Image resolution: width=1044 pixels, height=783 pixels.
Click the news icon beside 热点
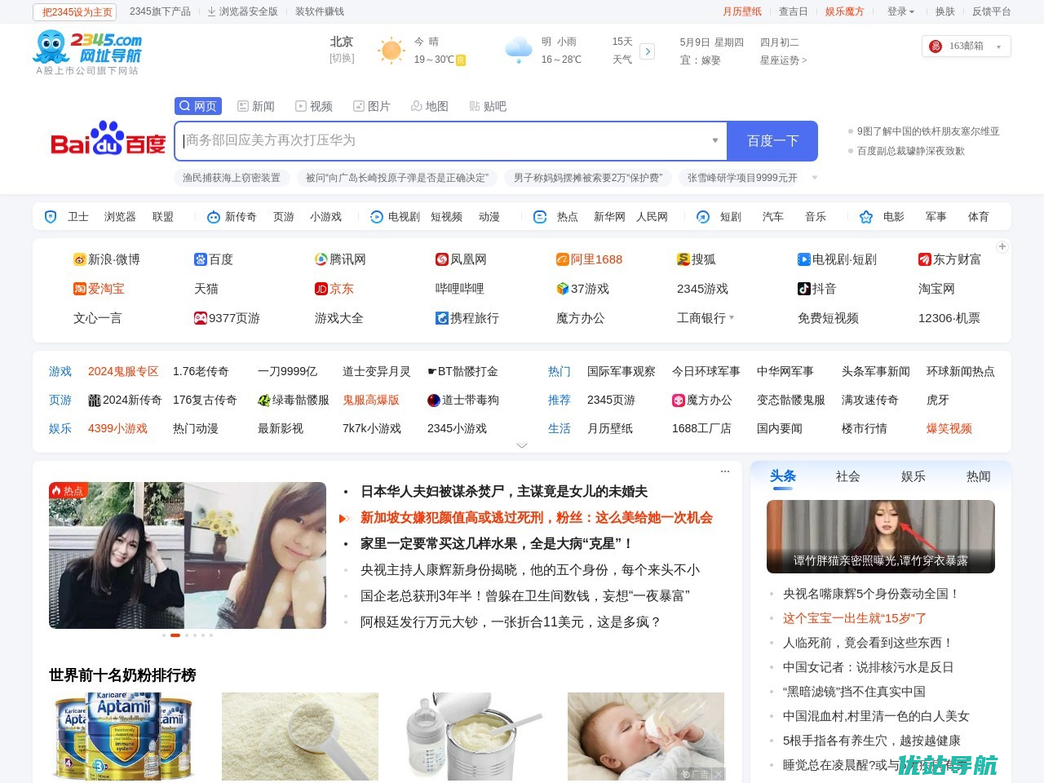tap(540, 217)
